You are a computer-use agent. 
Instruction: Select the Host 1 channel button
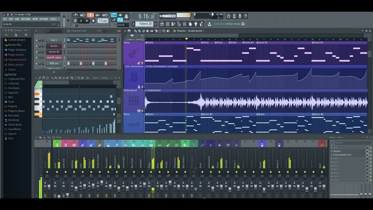point(54,40)
